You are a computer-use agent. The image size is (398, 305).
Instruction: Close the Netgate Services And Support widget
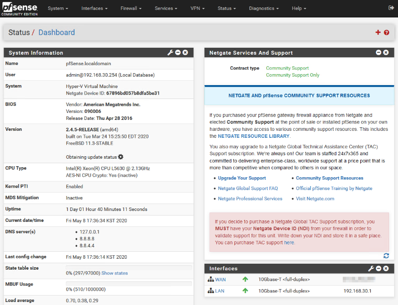[386, 53]
